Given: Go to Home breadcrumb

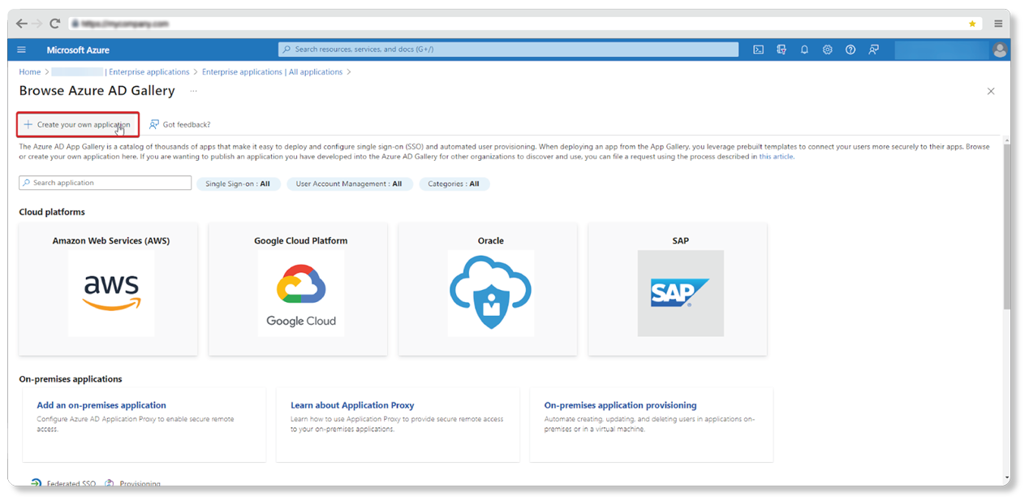Looking at the screenshot, I should click(x=30, y=71).
